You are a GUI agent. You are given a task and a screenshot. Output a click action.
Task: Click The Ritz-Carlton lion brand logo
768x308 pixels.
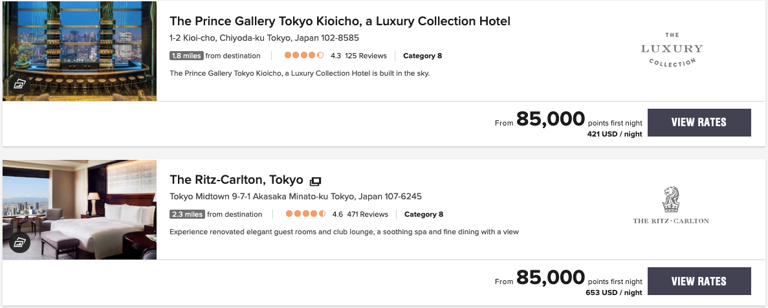coord(671,205)
